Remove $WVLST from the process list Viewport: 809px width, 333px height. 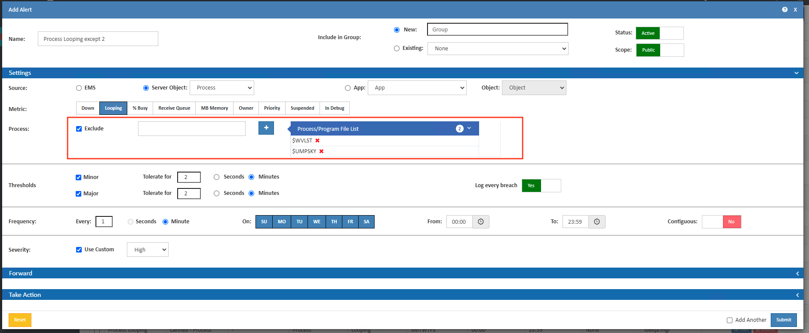(x=317, y=141)
